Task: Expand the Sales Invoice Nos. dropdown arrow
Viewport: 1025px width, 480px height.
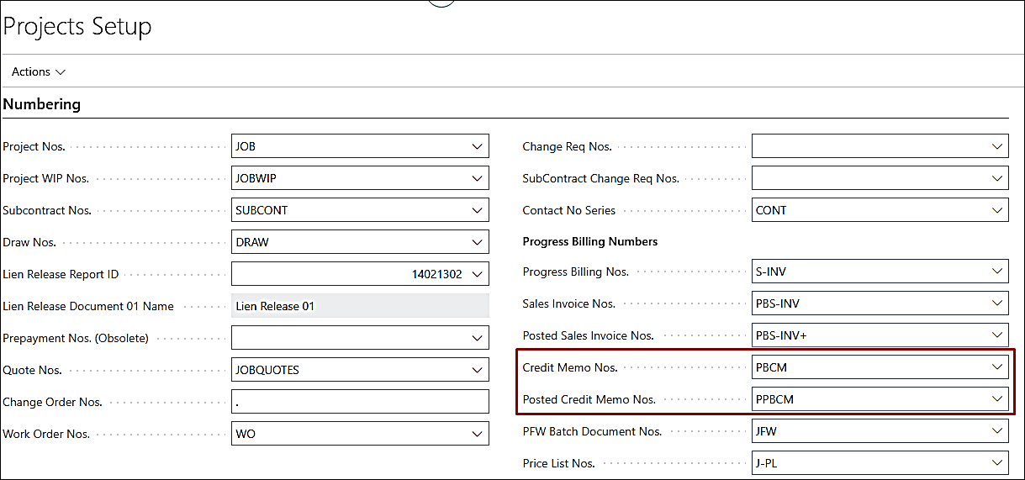Action: (x=997, y=303)
